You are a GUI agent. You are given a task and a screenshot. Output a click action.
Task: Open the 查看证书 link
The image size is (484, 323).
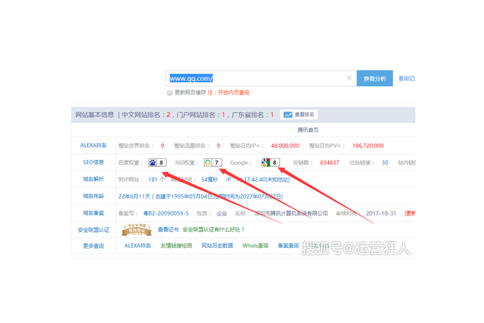coord(169,229)
